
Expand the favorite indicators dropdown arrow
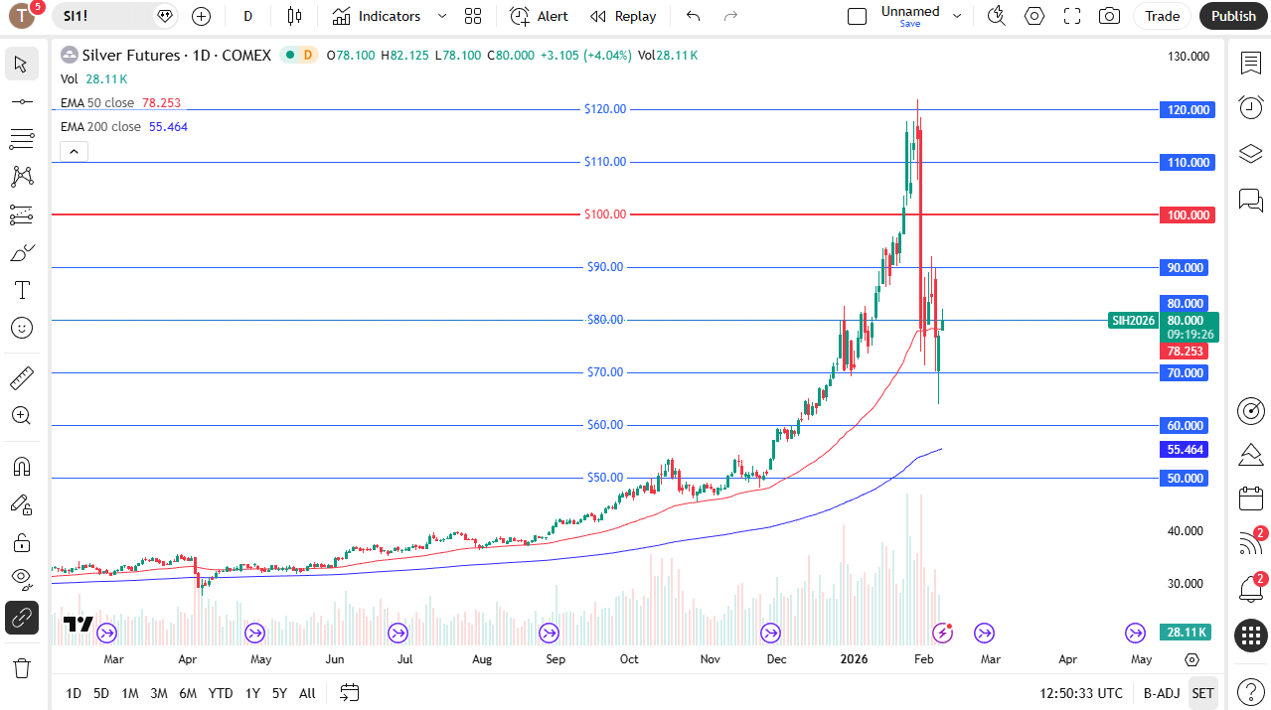(x=442, y=16)
